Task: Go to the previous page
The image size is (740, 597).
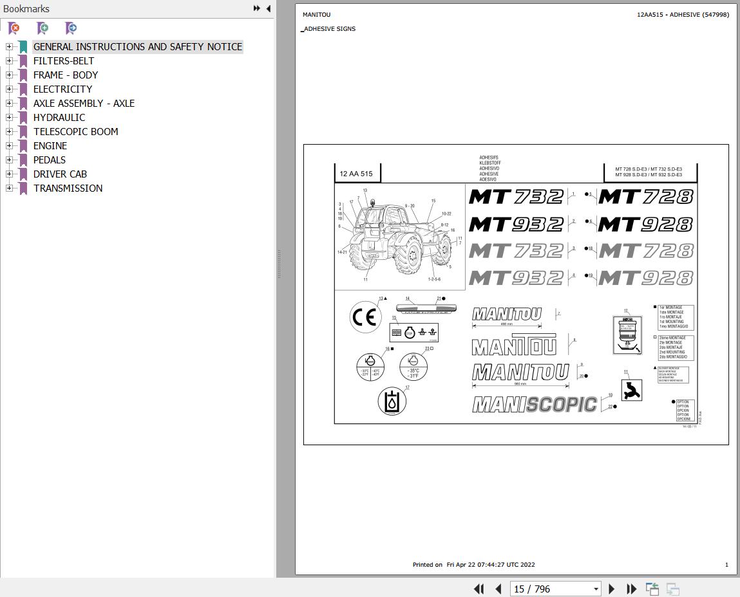Action: tap(498, 589)
